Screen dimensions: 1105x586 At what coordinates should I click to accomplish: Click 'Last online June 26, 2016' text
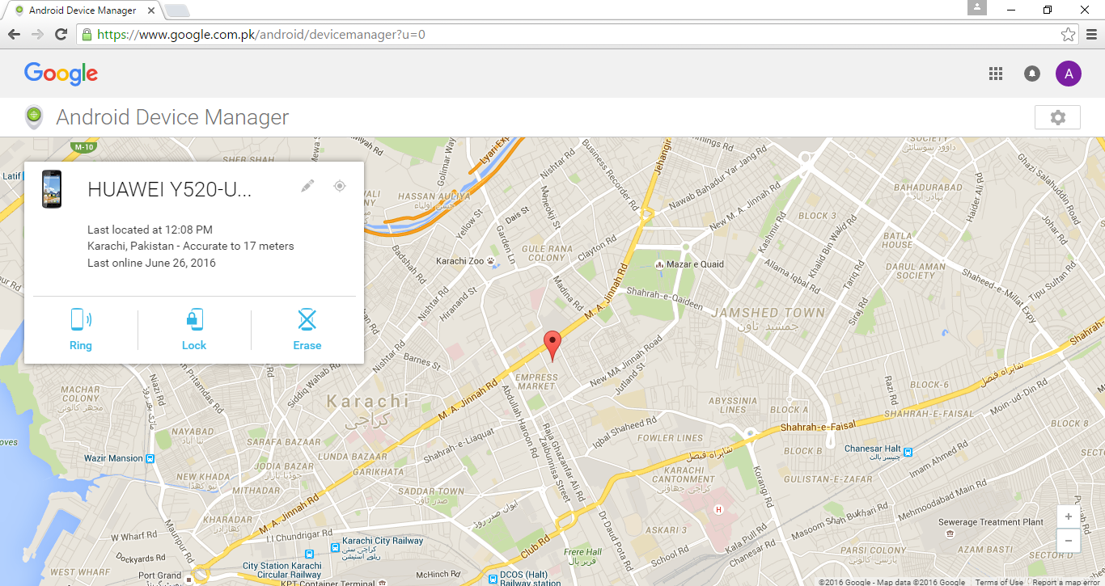(x=151, y=263)
